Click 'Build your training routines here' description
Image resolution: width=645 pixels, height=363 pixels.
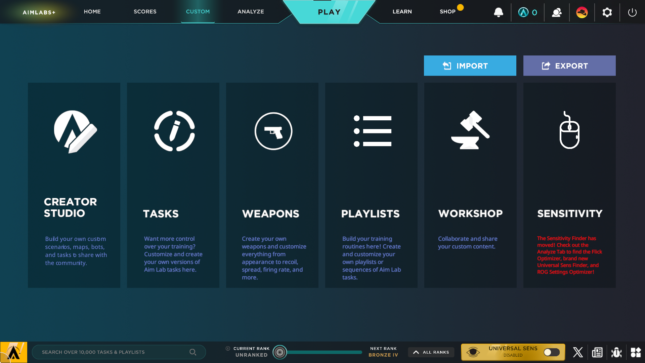pos(371,258)
